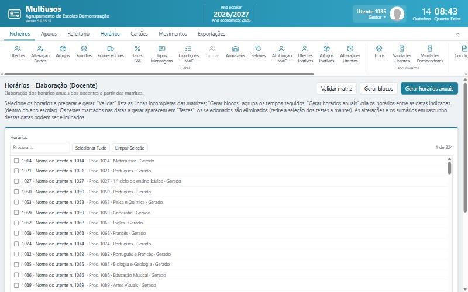The width and height of the screenshot is (468, 292).
Task: Go to the Cartões tab
Action: click(x=139, y=34)
